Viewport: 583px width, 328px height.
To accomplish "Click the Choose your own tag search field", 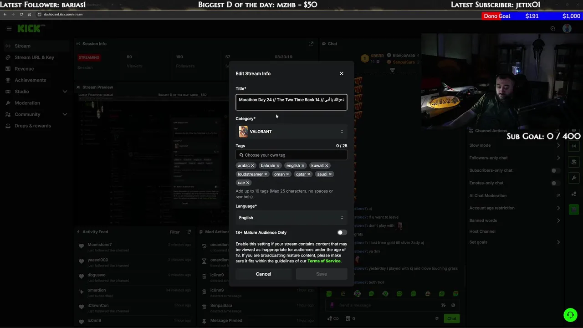I will point(291,155).
